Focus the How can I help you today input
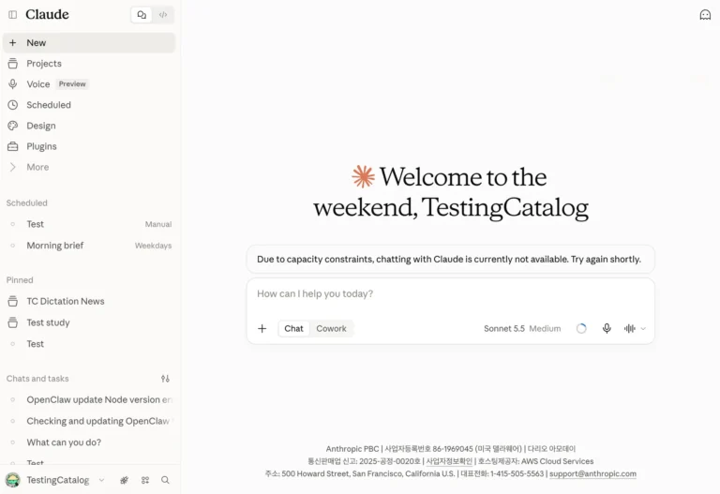720x494 pixels. pyautogui.click(x=450, y=293)
